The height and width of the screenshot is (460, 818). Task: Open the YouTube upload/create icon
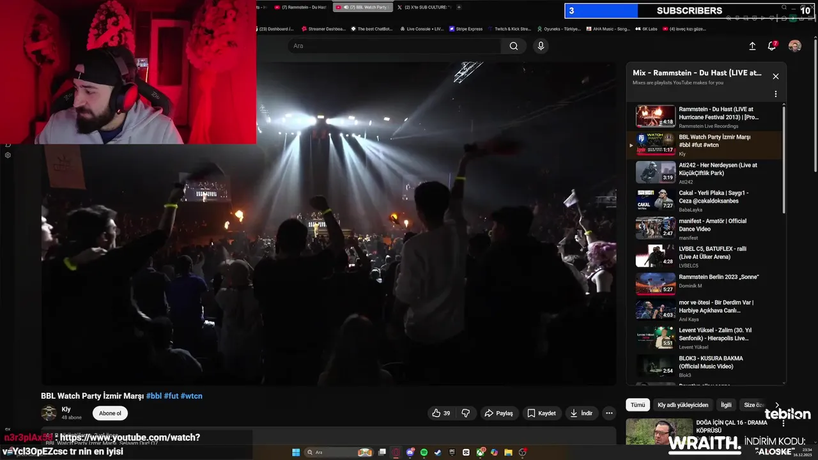click(x=752, y=46)
